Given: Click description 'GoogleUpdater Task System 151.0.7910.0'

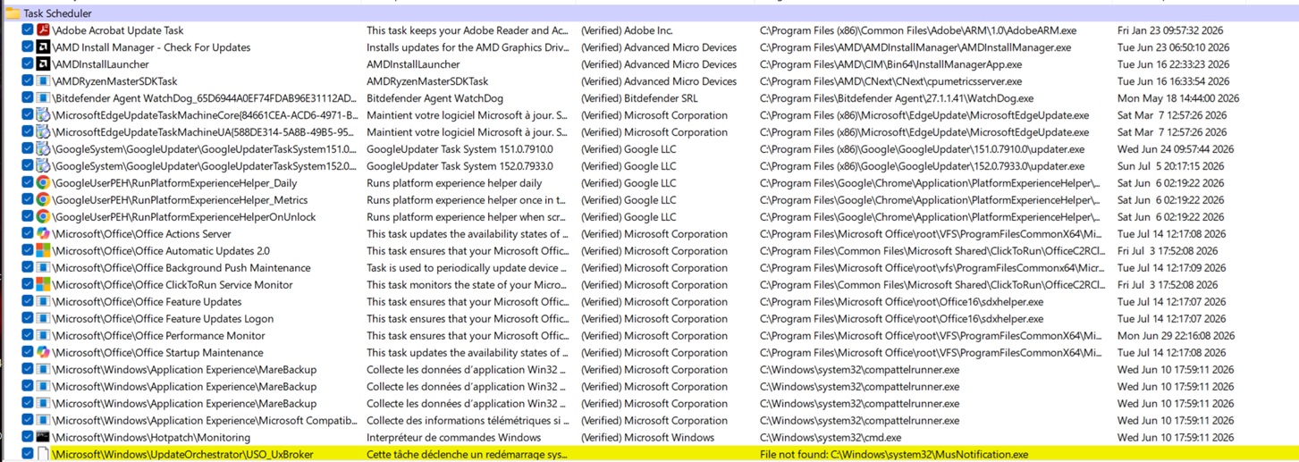Looking at the screenshot, I should point(460,149).
